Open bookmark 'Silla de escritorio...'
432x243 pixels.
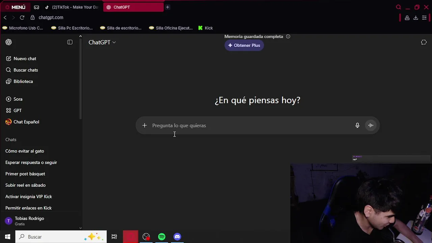click(121, 28)
